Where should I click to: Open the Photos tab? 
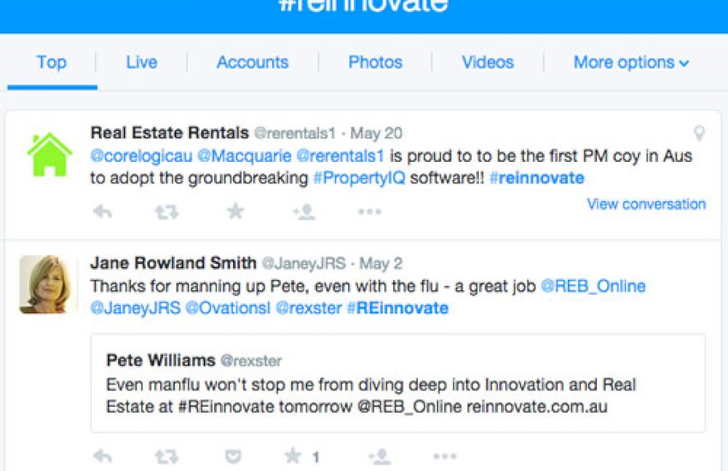click(x=375, y=63)
